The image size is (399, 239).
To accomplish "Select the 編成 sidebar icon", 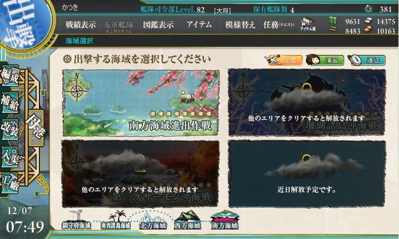I will [10, 76].
